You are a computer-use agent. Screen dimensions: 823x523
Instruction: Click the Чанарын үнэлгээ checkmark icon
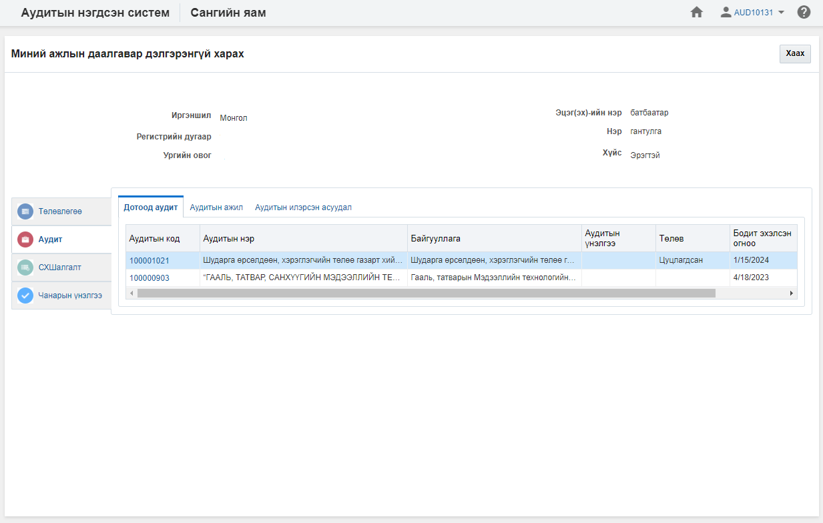click(25, 296)
